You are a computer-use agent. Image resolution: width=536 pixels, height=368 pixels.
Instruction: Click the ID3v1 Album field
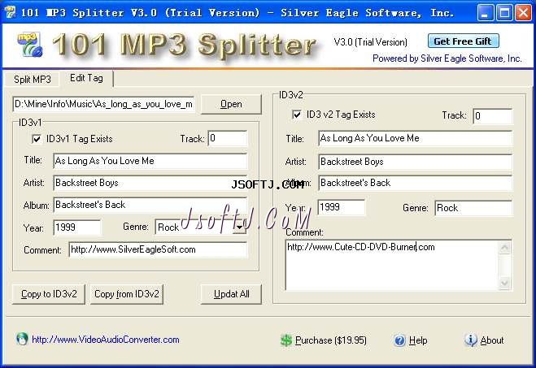(x=150, y=205)
